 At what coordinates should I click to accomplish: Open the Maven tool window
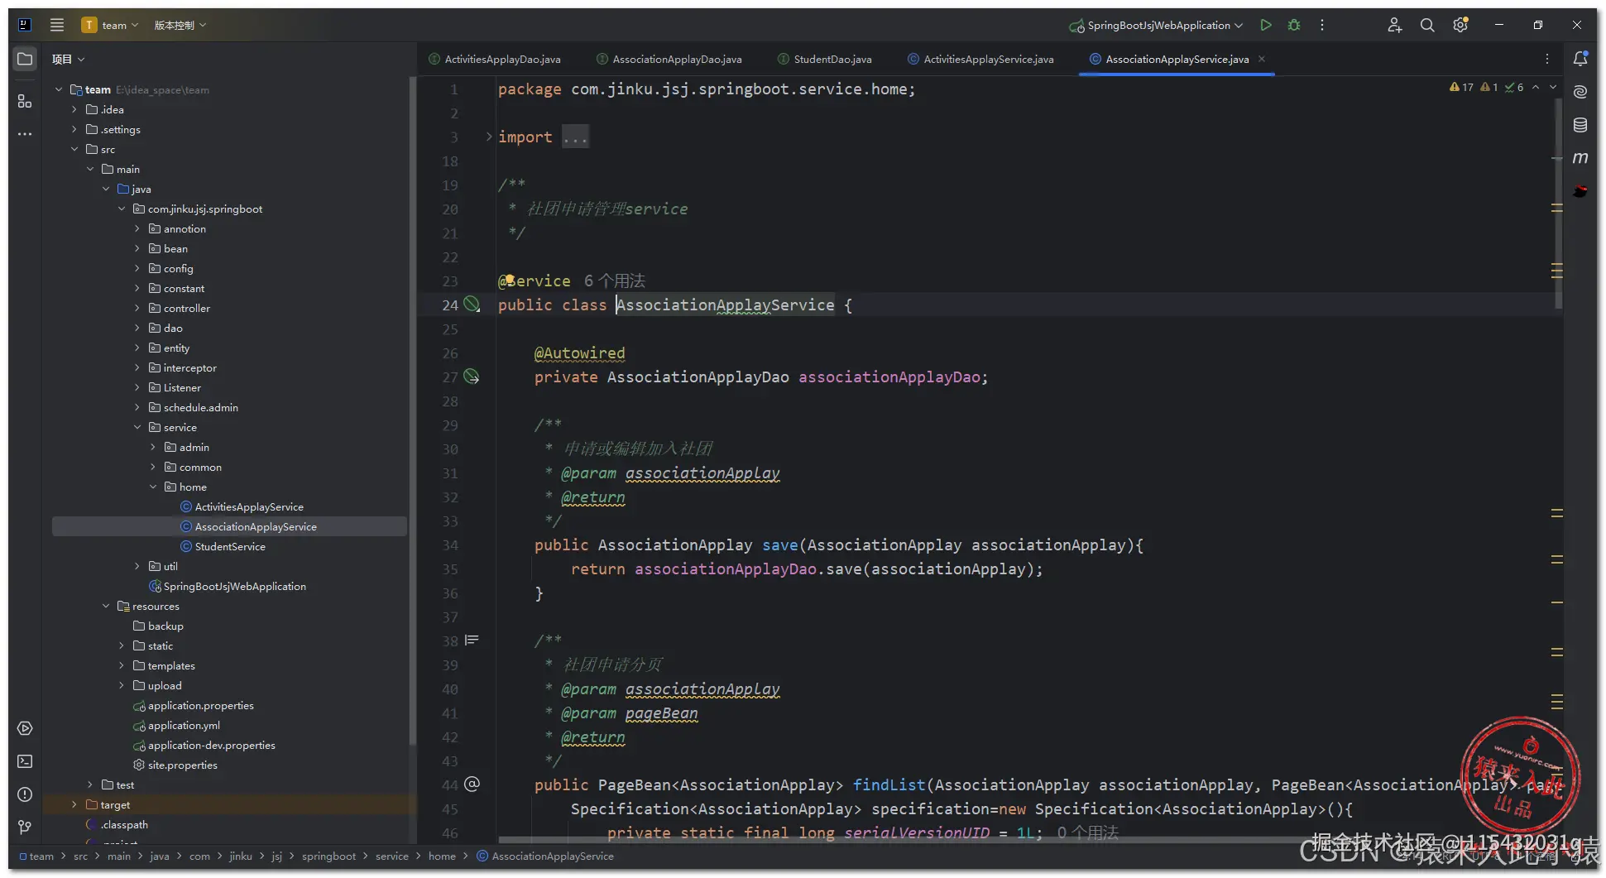coord(1580,158)
